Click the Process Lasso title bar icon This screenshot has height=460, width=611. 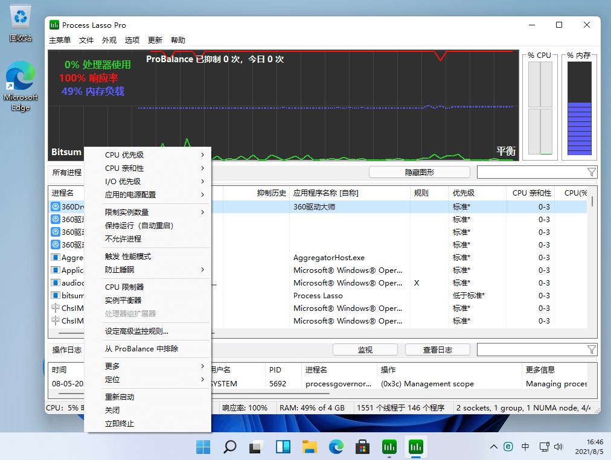(54, 25)
